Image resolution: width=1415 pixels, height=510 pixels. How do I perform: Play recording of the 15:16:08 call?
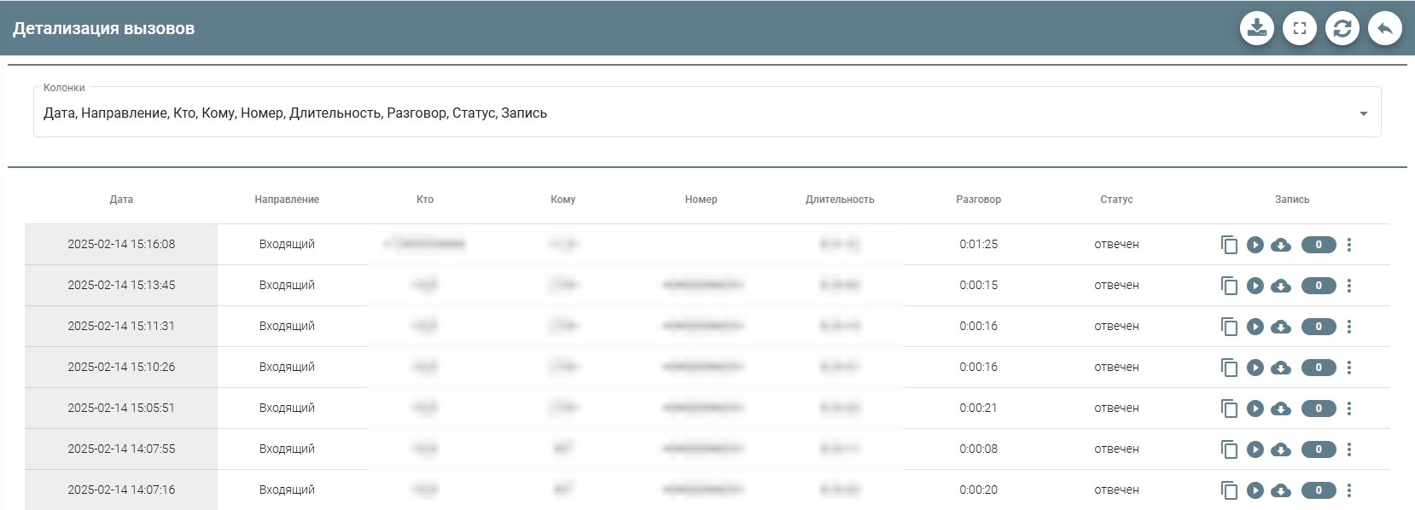coord(1255,245)
